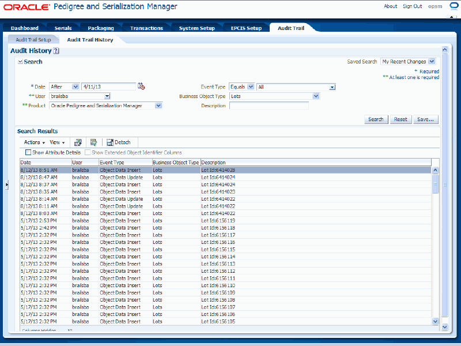Viewport: 461px width, 346px height.
Task: Select row dated 8/12/13 8:37 AM
Action: click(x=225, y=185)
